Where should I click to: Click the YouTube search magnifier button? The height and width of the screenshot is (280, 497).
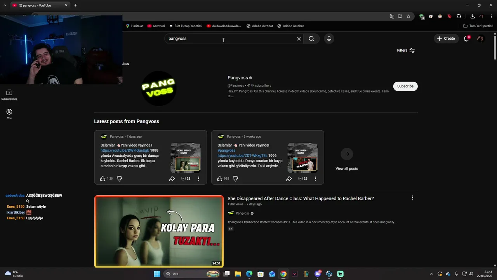311,38
